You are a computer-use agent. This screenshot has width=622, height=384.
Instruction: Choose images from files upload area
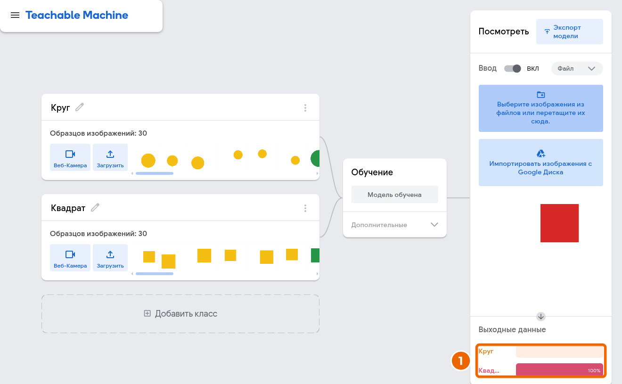541,108
